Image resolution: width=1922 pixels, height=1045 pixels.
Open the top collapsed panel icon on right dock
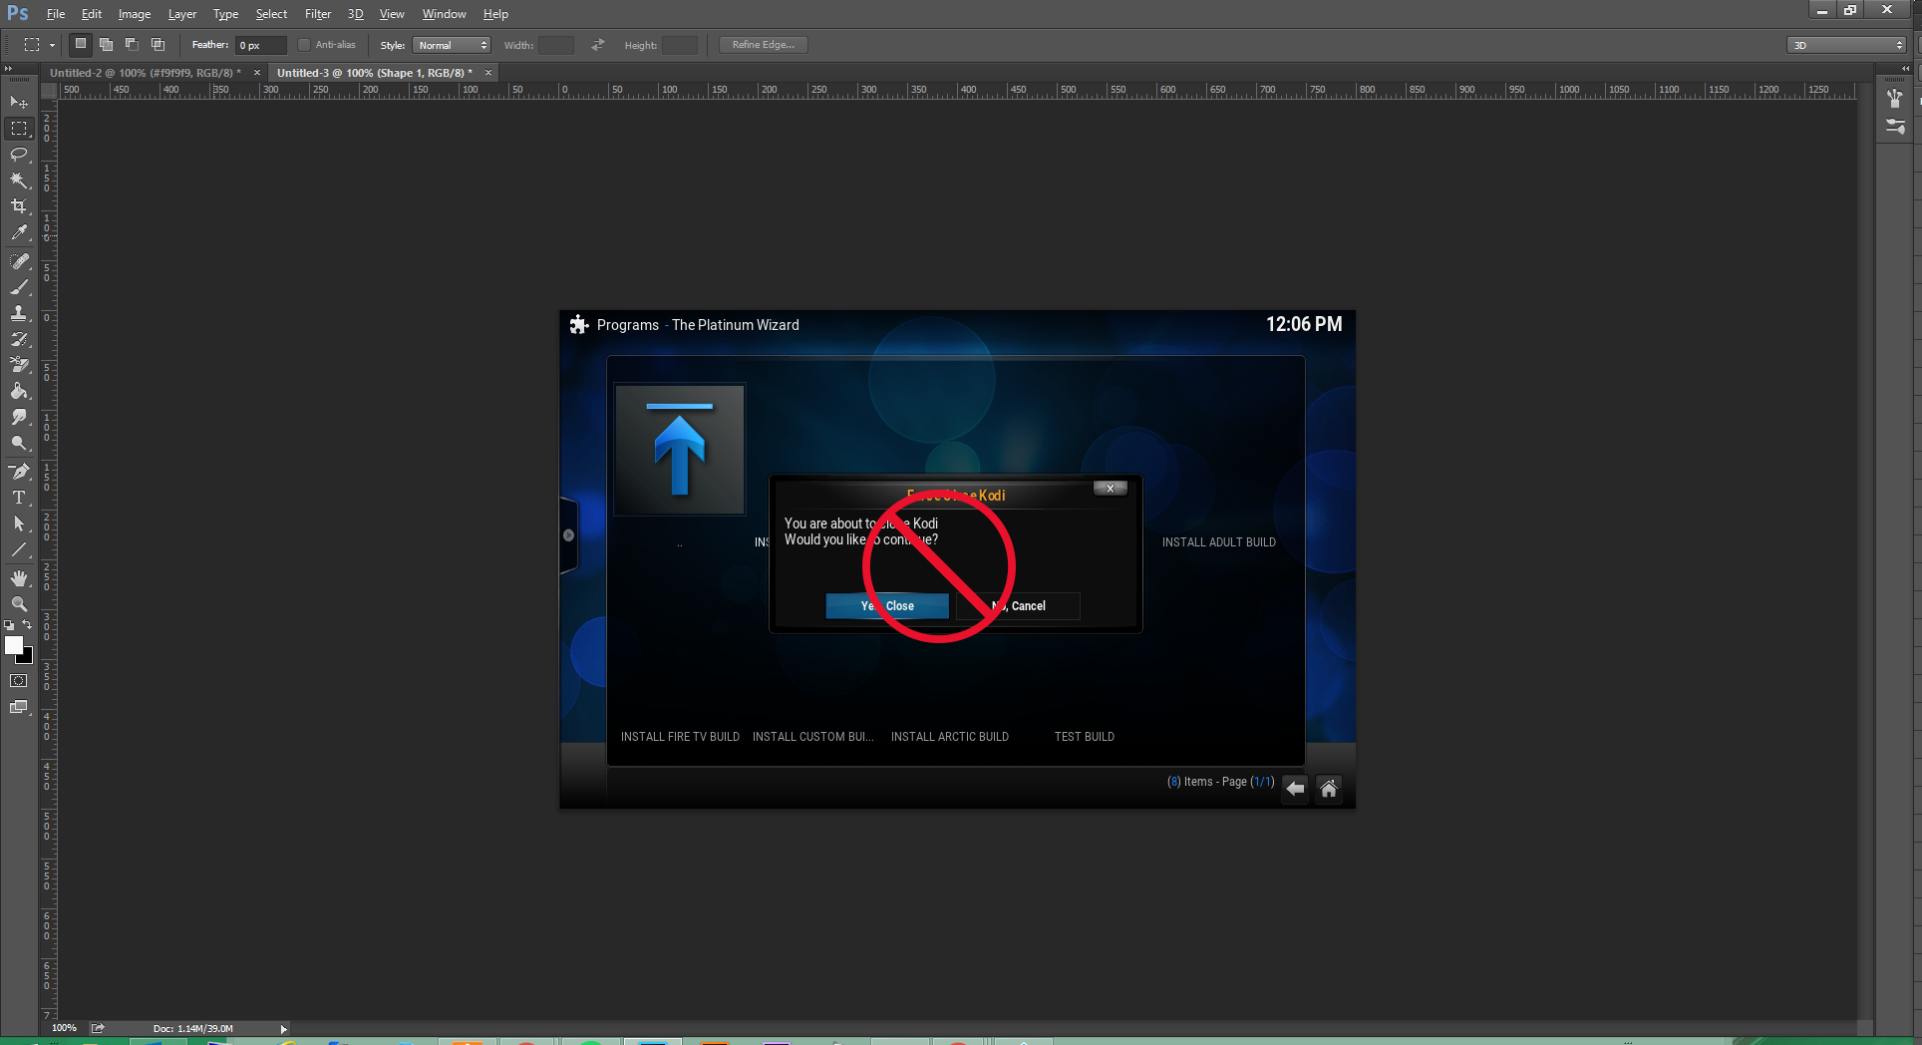(x=1895, y=98)
